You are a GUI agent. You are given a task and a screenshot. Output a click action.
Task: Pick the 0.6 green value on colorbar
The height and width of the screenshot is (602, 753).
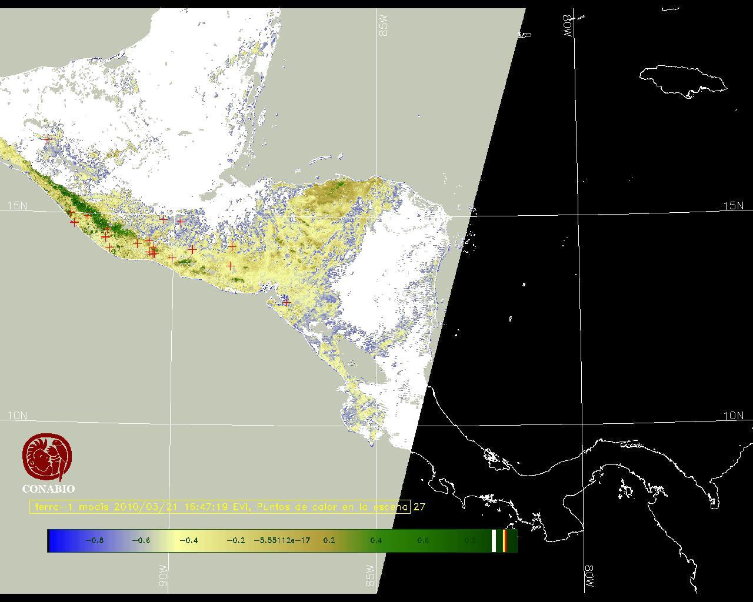[423, 540]
